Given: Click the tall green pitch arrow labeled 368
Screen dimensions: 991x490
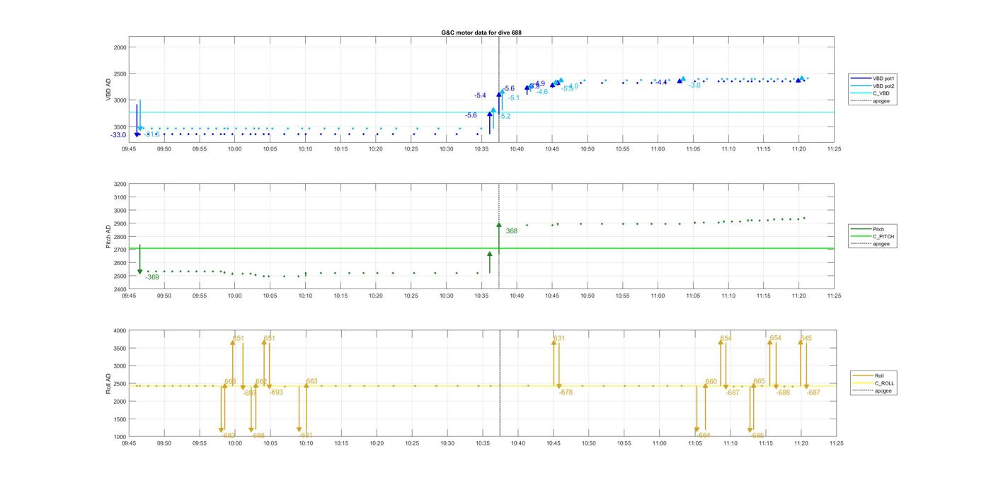Looking at the screenshot, I should [x=499, y=238].
